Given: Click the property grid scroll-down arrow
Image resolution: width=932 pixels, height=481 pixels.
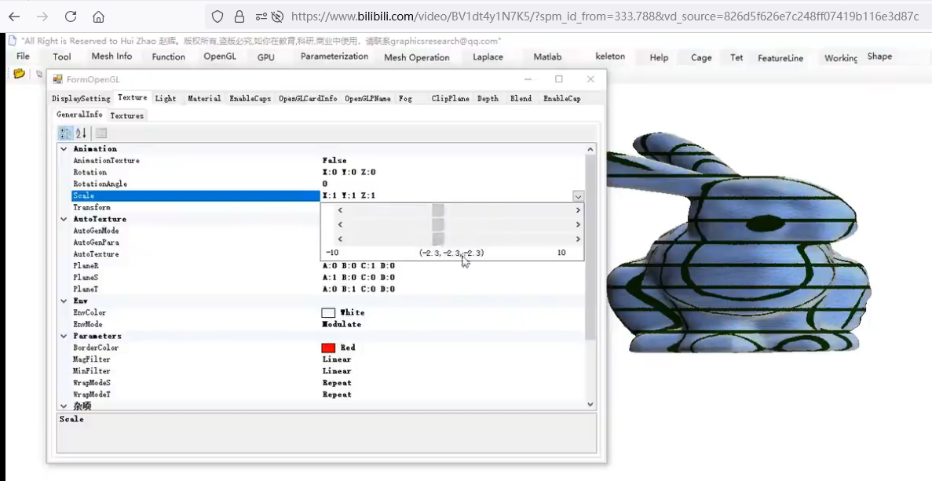Looking at the screenshot, I should point(590,404).
